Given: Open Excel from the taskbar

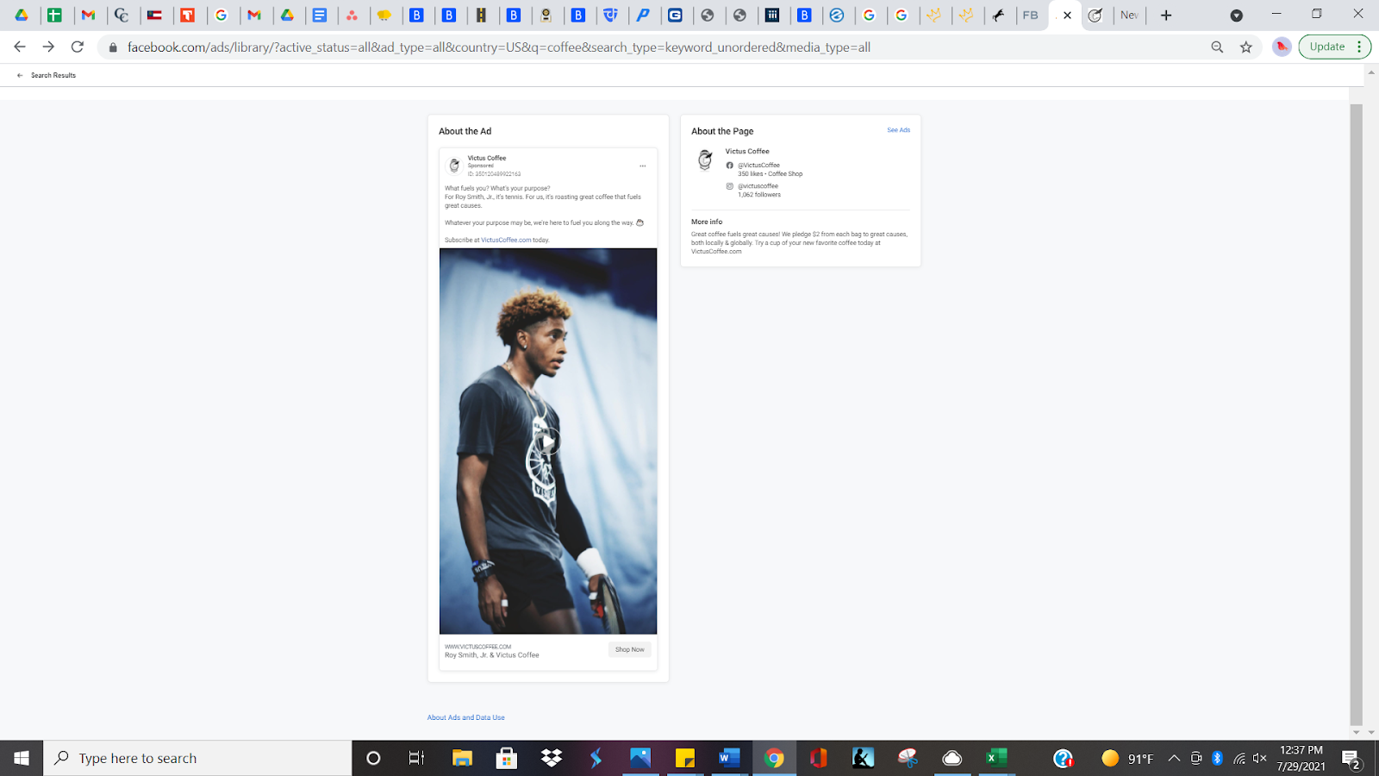Looking at the screenshot, I should 996,758.
